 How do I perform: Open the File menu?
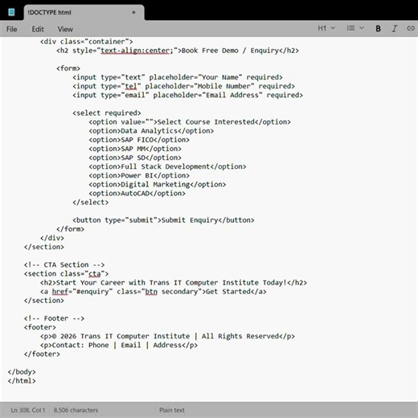click(12, 29)
